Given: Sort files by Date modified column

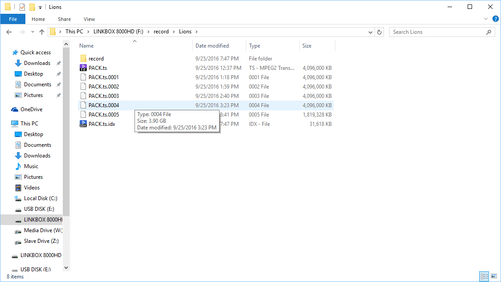Looking at the screenshot, I should [x=212, y=46].
